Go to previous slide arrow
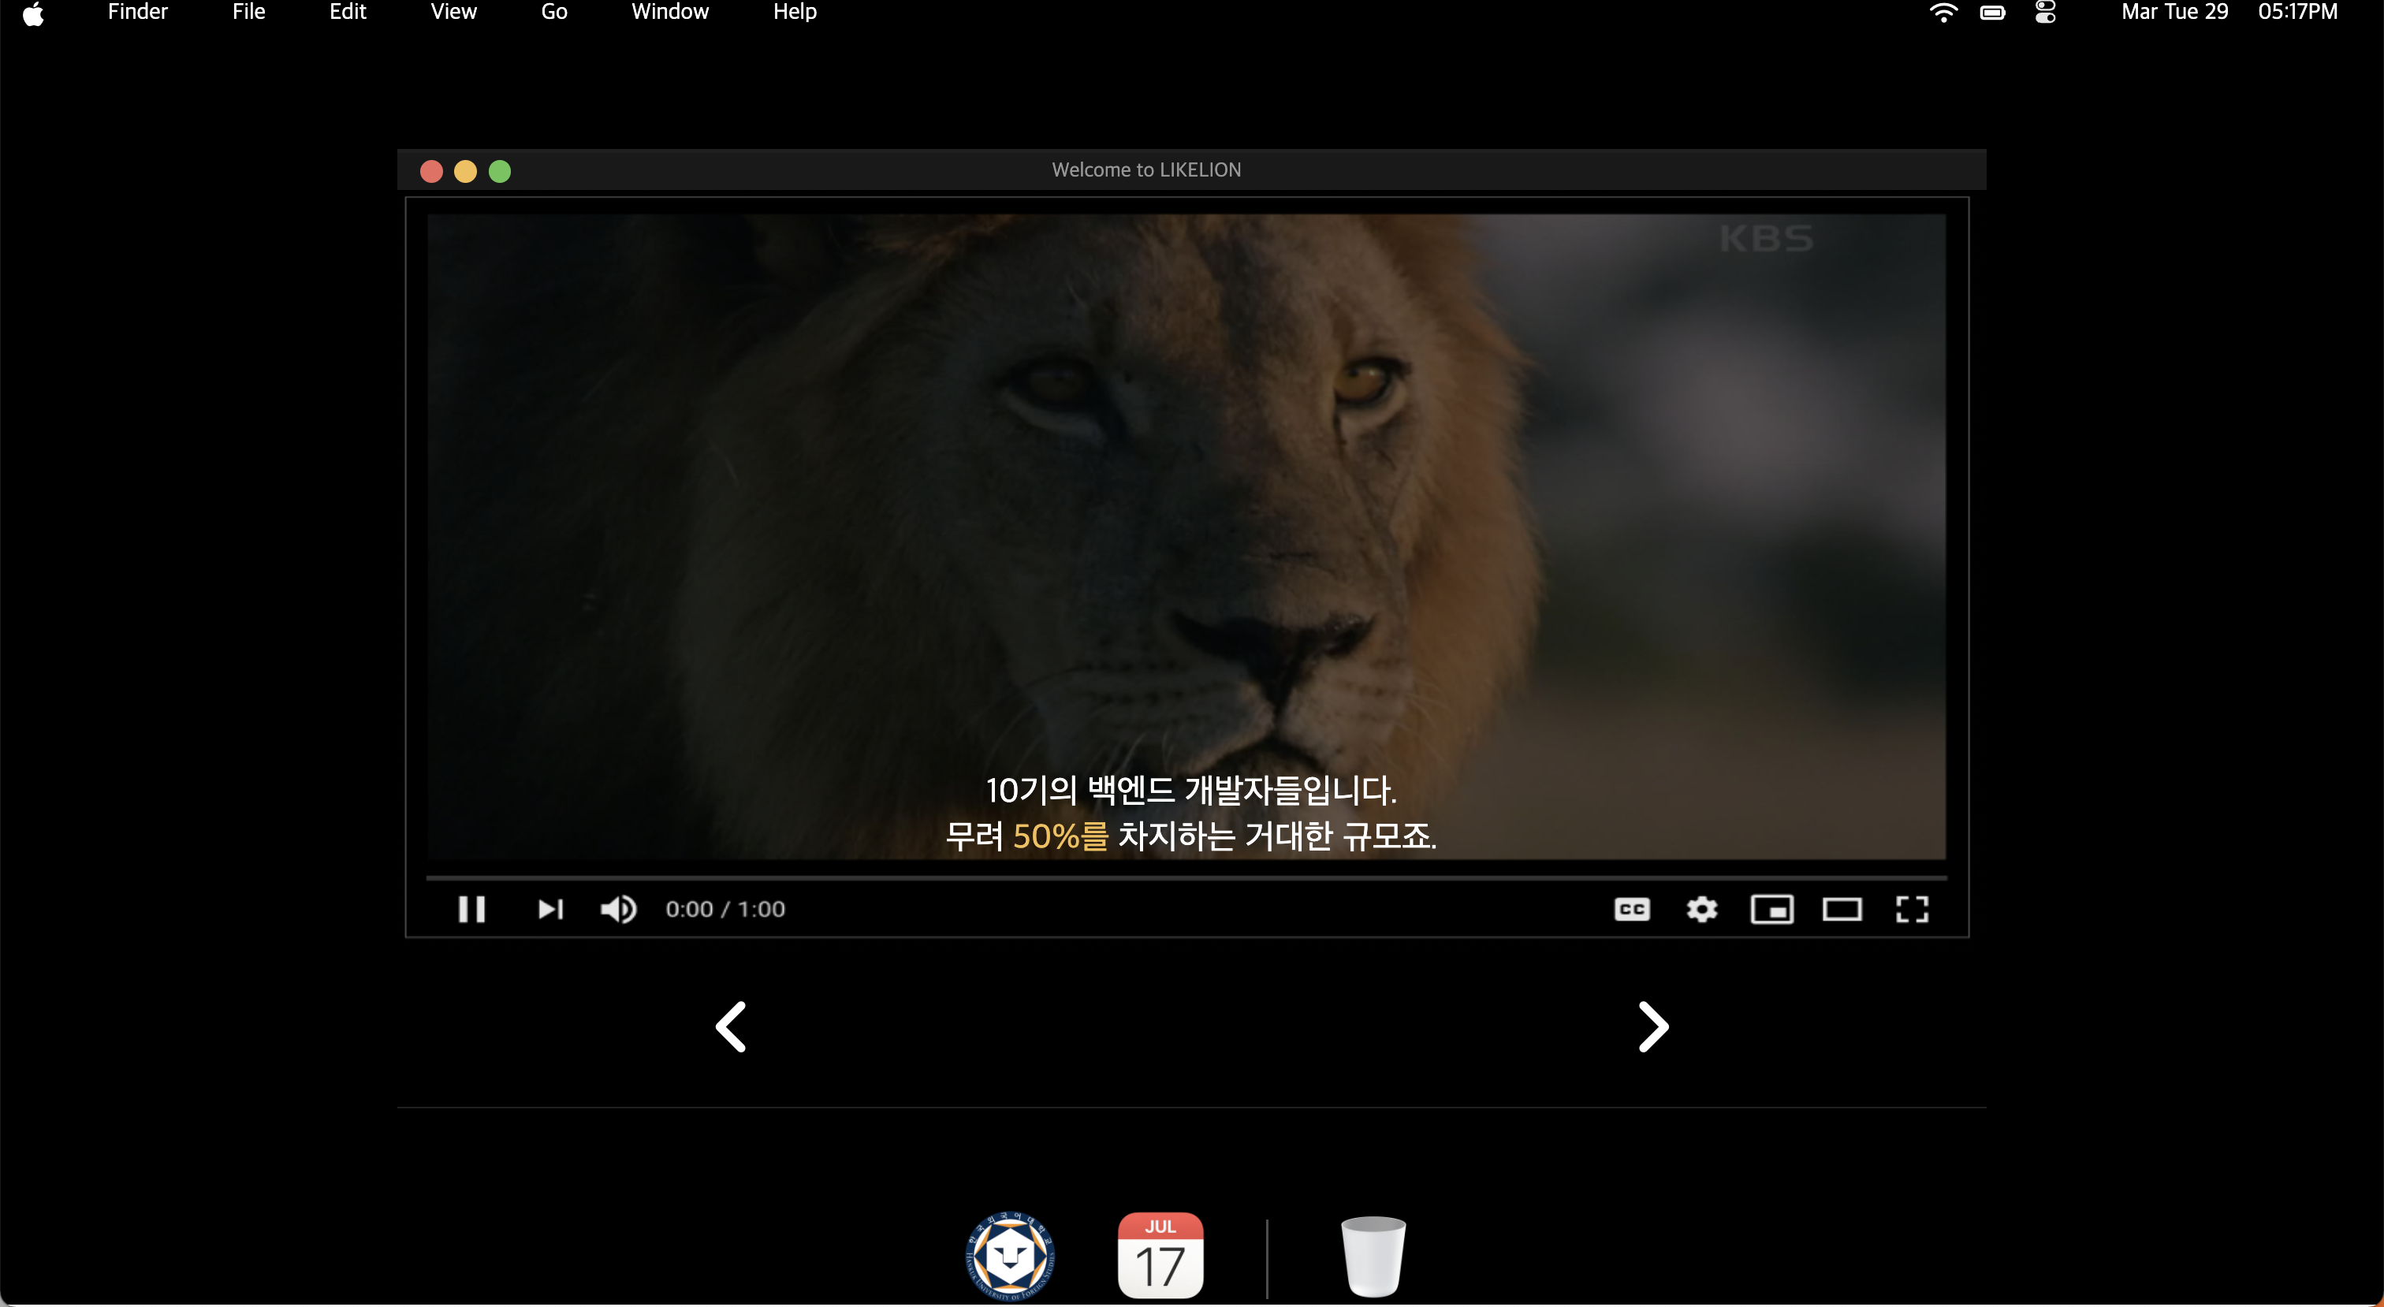 click(731, 1026)
